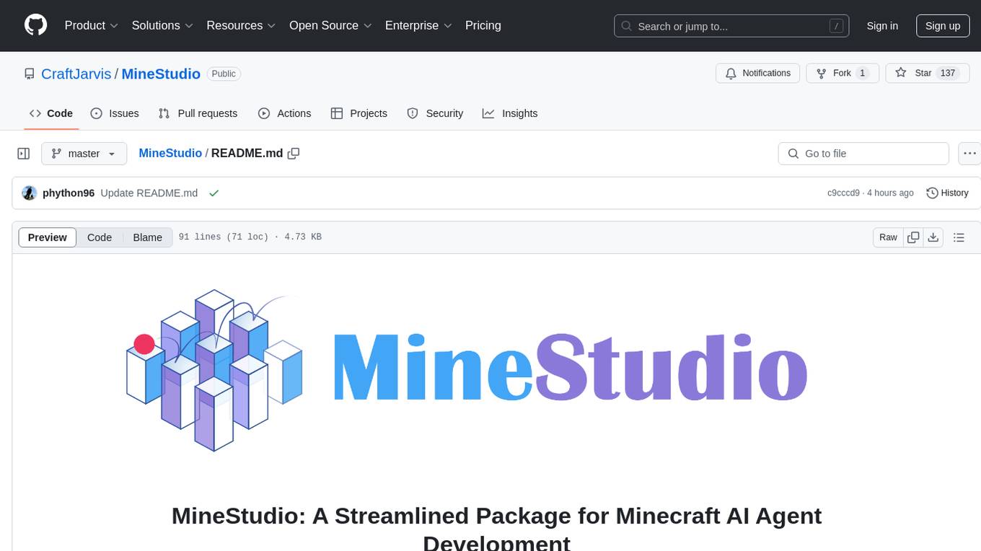The image size is (981, 551).
Task: Open the MineStudio repository link in header
Action: coord(161,74)
